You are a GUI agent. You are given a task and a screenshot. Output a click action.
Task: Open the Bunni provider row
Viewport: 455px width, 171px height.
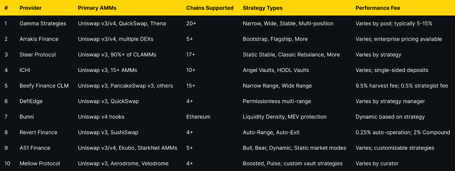[x=26, y=117]
